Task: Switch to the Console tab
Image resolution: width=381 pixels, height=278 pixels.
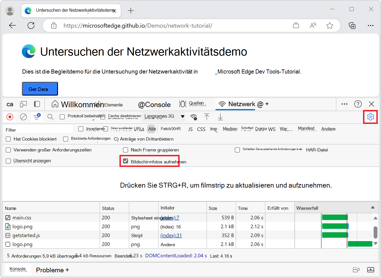Action: click(154, 104)
